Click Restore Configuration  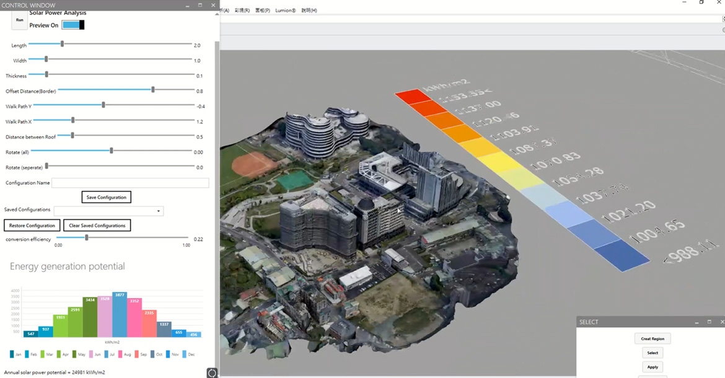point(32,226)
